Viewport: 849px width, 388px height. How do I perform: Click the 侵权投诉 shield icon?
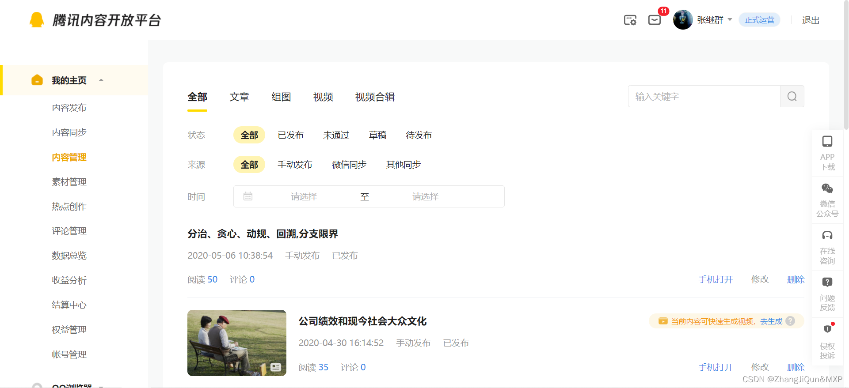click(x=827, y=329)
